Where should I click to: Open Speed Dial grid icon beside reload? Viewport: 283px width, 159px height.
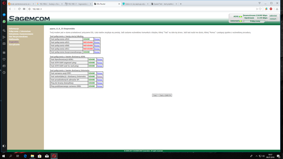(x=24, y=9)
